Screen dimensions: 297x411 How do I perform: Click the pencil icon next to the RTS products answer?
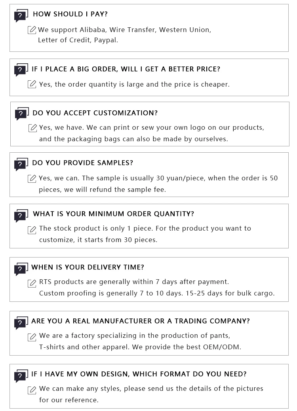32,283
